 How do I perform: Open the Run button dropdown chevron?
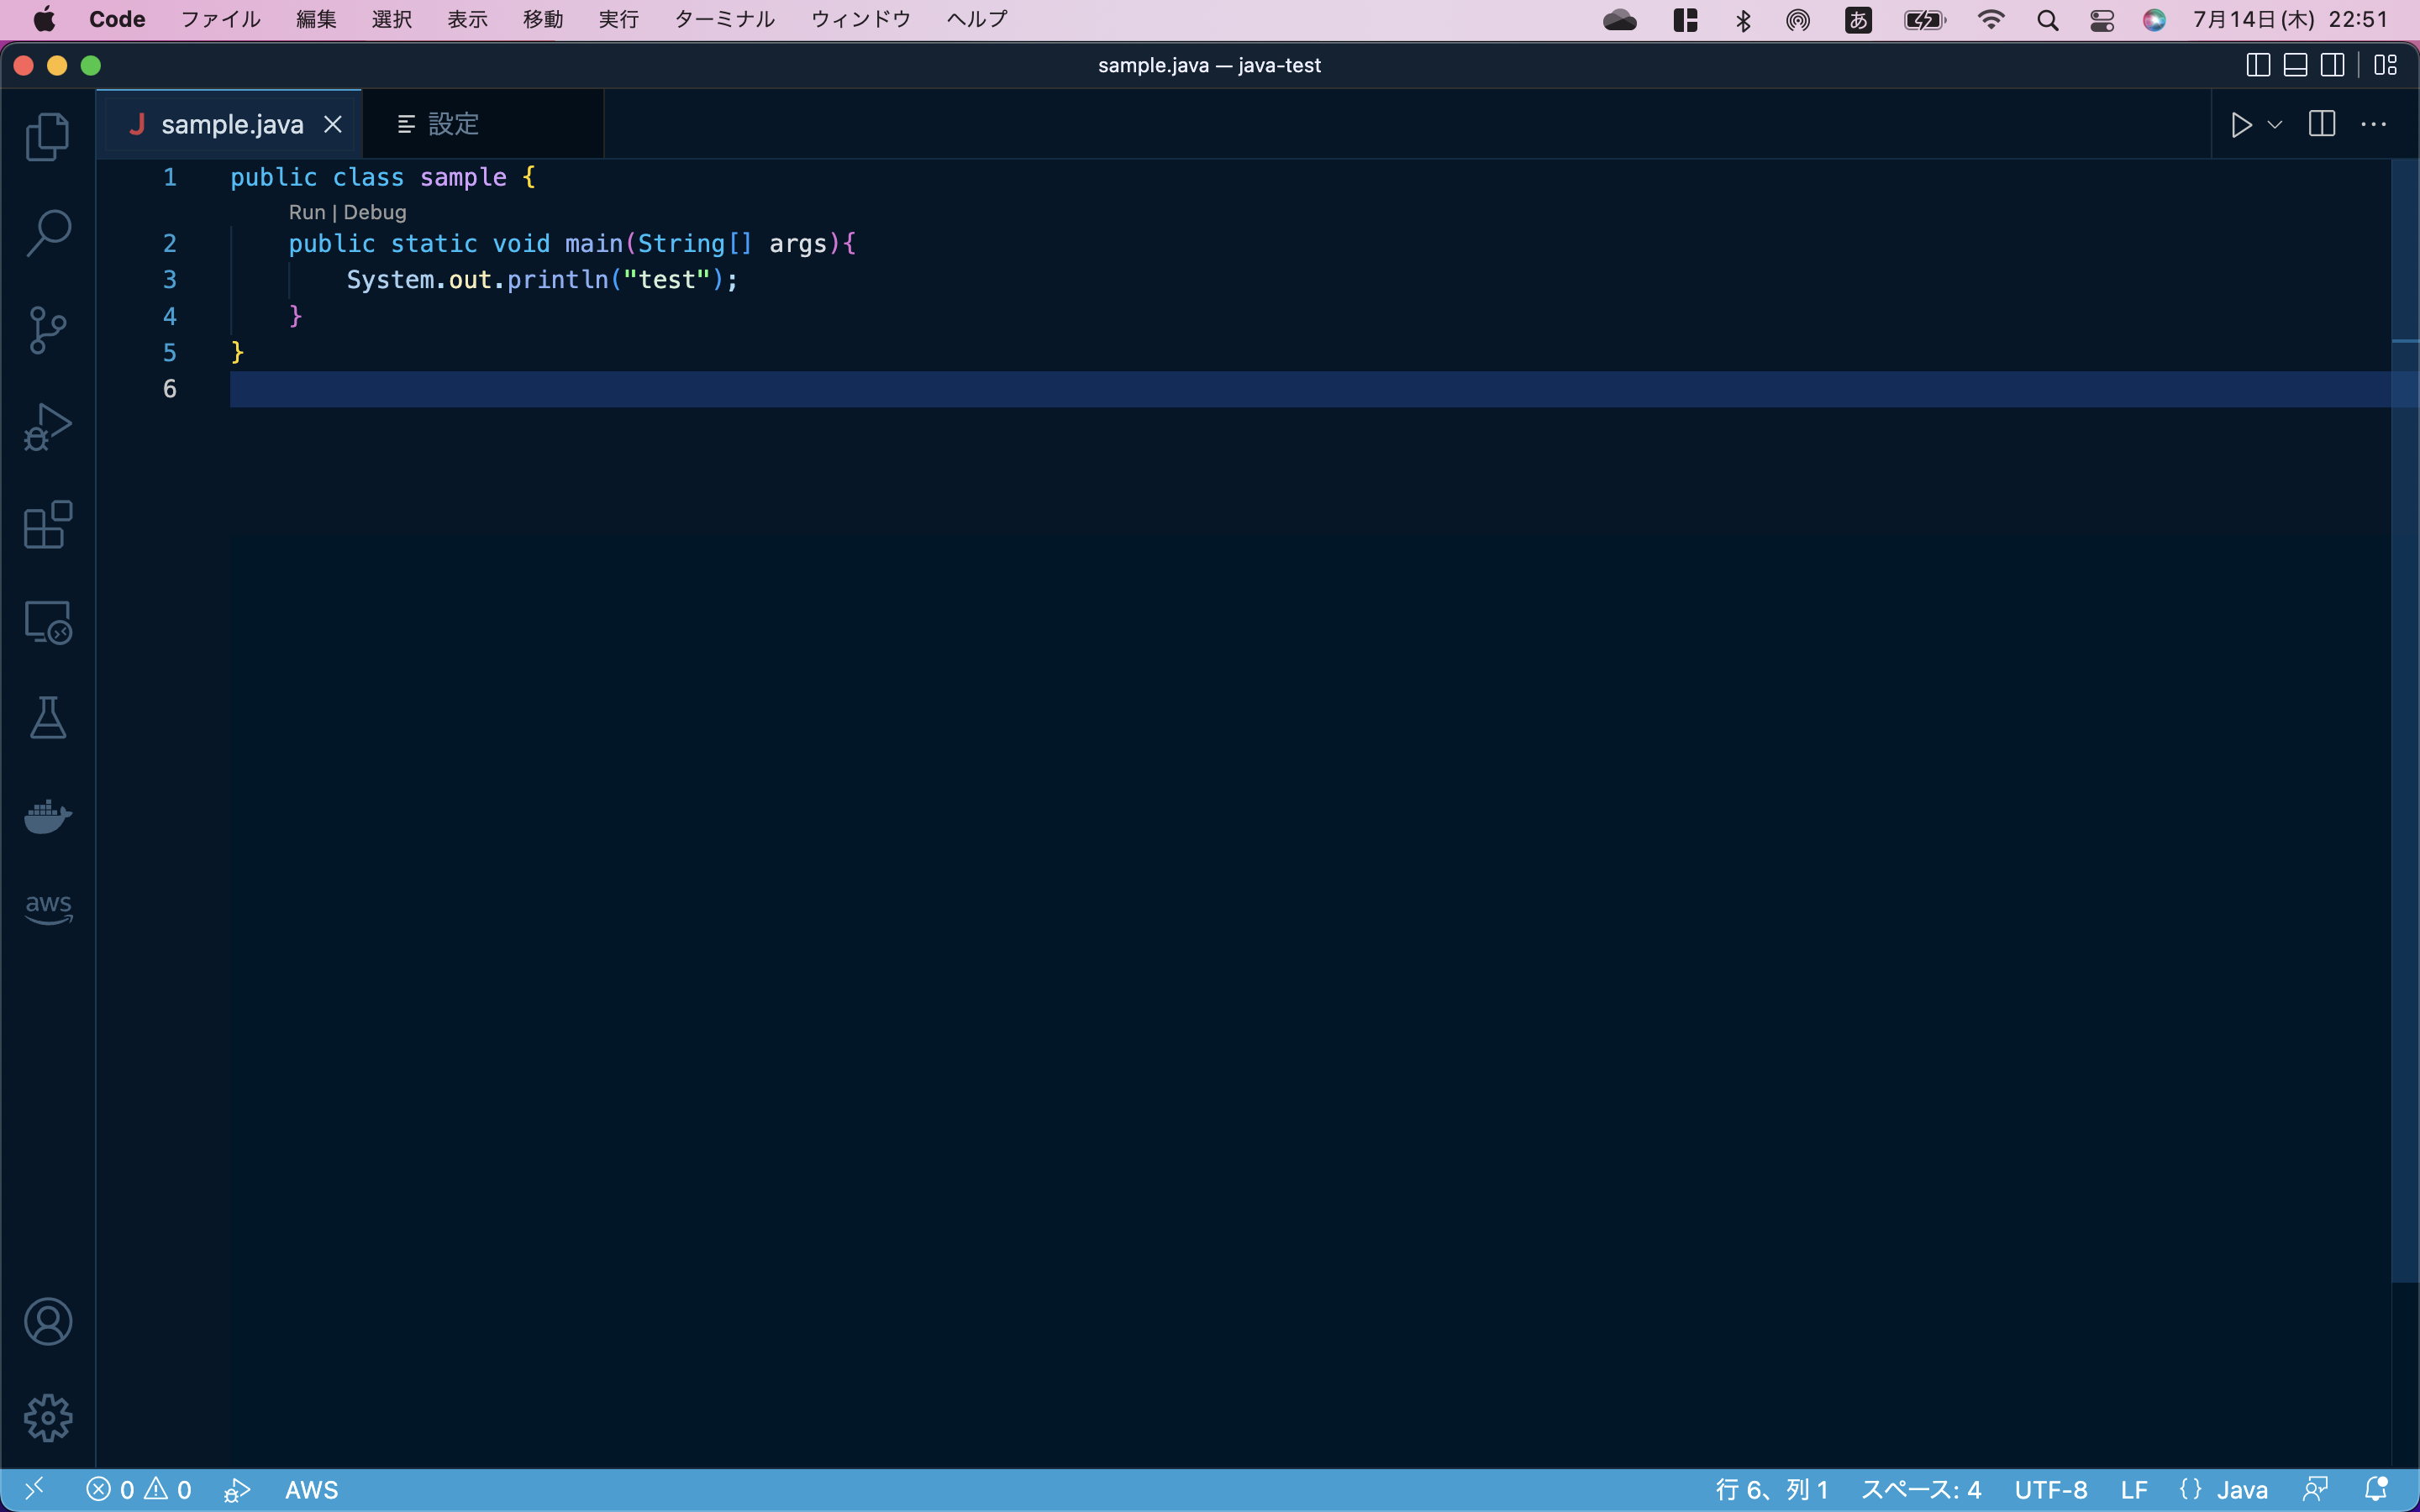click(2274, 123)
